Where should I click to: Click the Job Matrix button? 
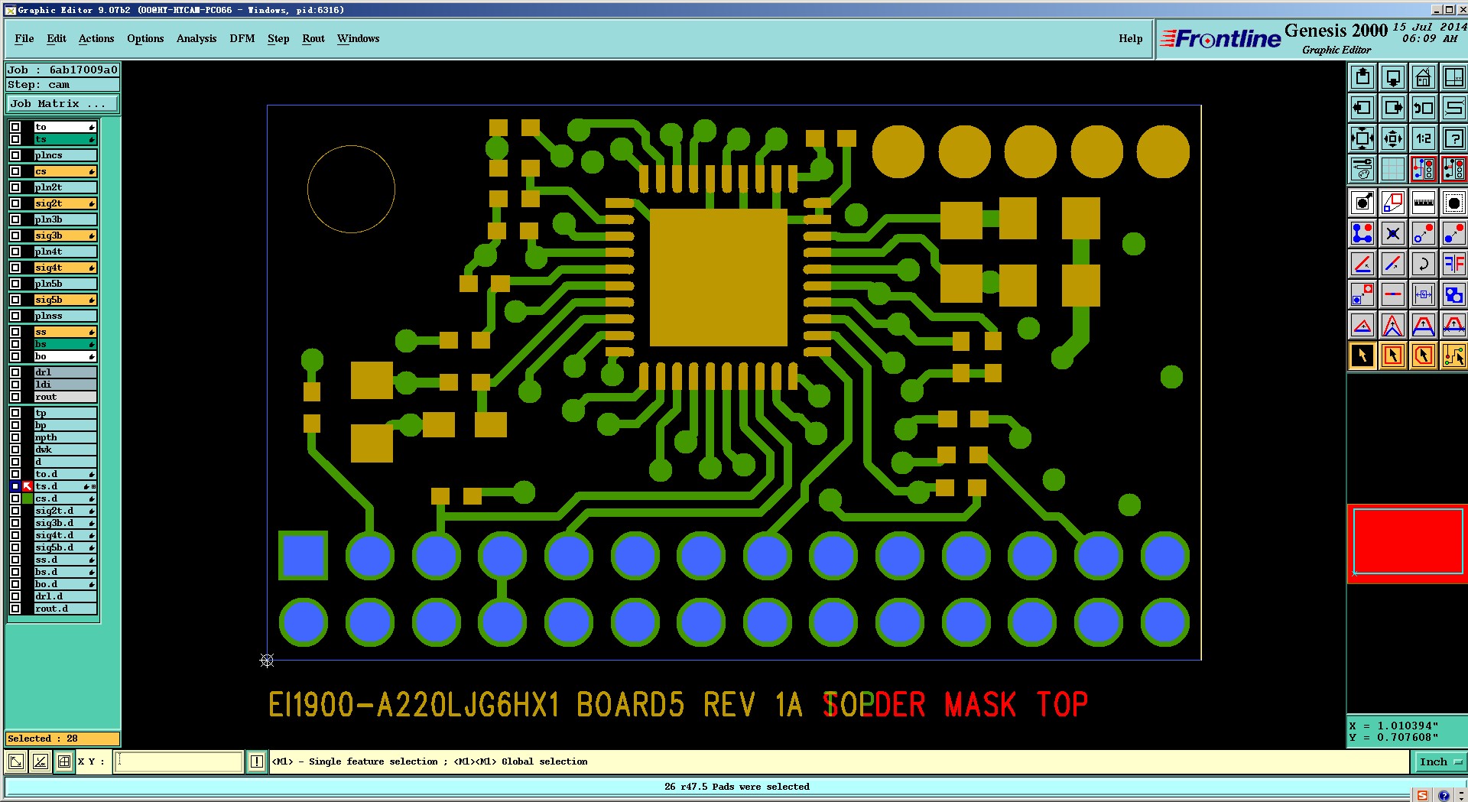pyautogui.click(x=63, y=104)
